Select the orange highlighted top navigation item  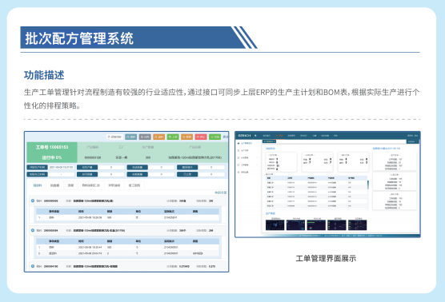click(279, 136)
